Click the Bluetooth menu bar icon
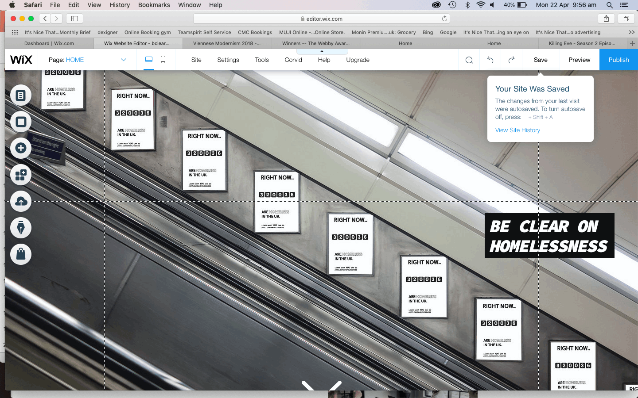 (x=467, y=5)
